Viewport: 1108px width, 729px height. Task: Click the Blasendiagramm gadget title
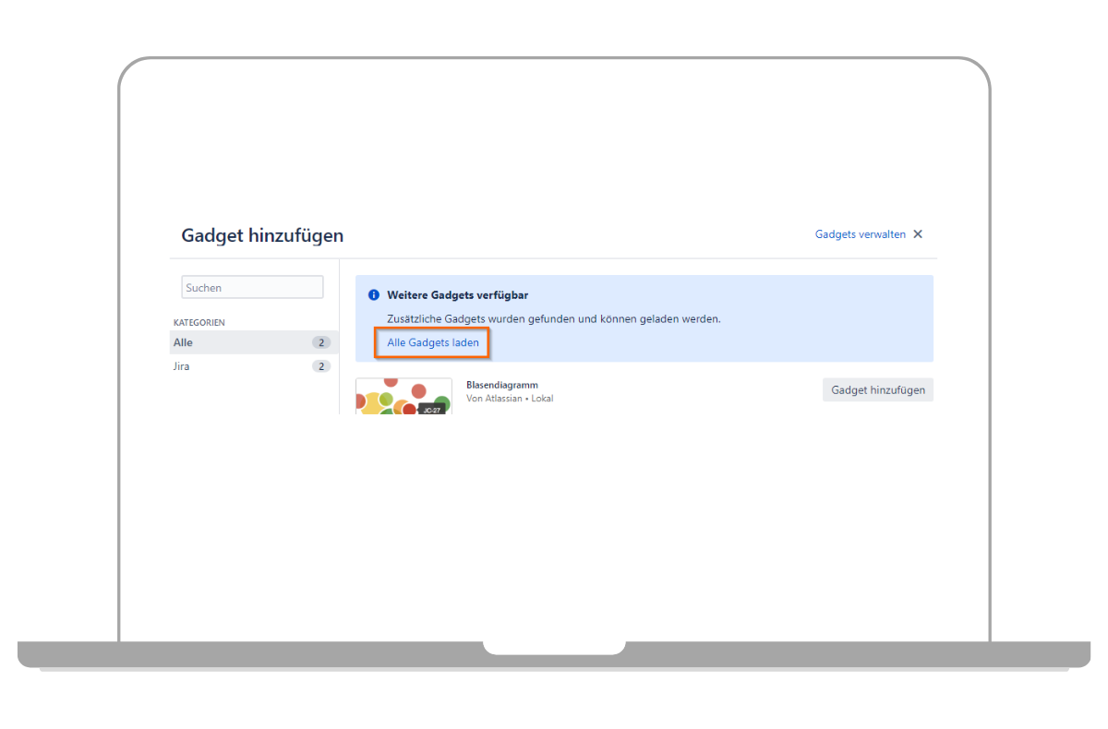click(x=502, y=385)
